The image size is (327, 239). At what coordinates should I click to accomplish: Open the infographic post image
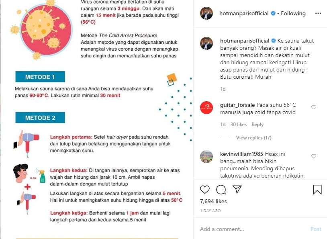click(96, 120)
